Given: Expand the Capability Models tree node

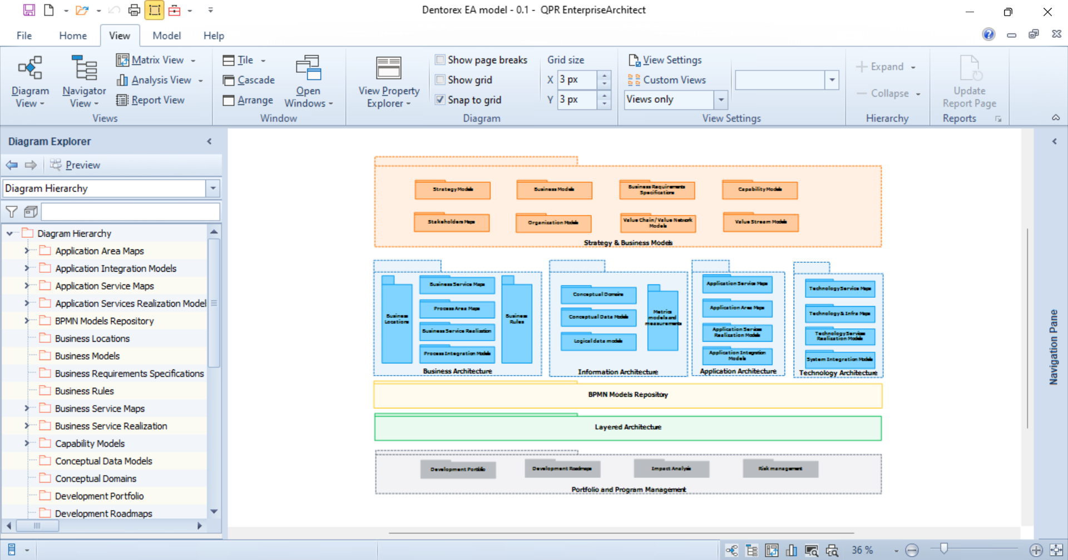Looking at the screenshot, I should point(26,443).
